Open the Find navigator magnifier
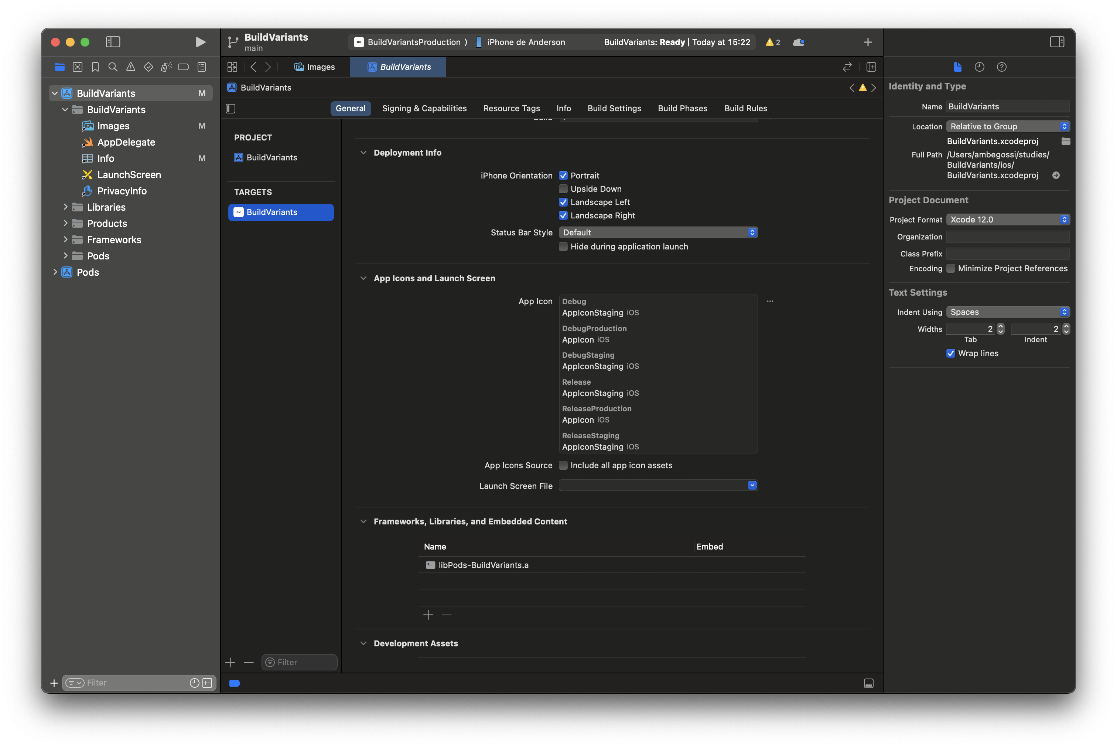Image resolution: width=1117 pixels, height=748 pixels. coord(113,67)
